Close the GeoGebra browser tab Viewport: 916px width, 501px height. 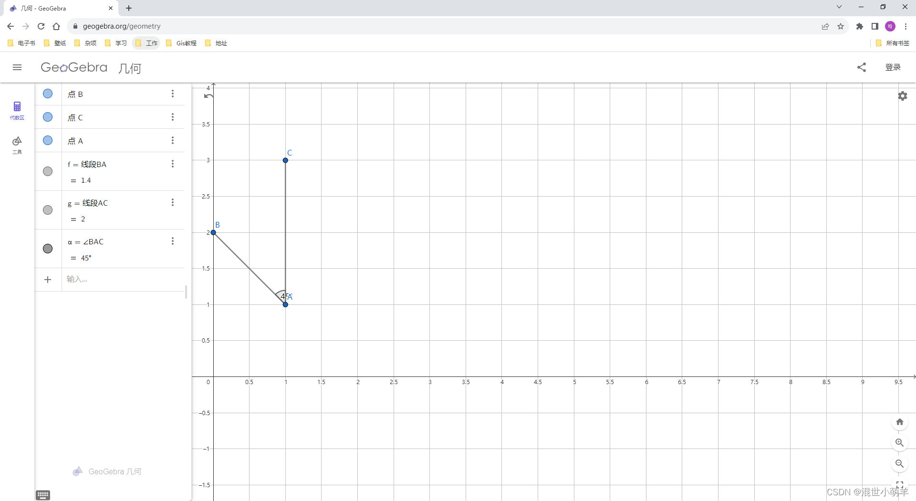tap(111, 8)
